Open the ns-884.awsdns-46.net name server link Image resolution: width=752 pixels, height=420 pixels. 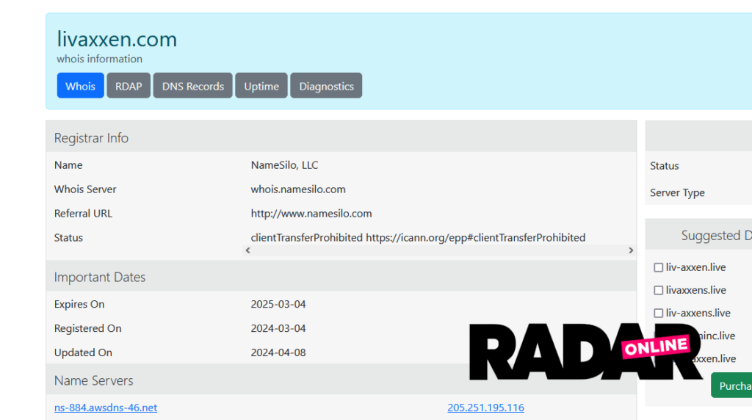point(106,408)
